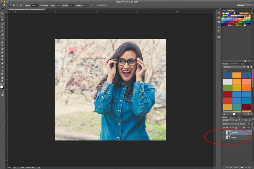Click the Feather input field
The image size is (254, 169).
[35, 5]
